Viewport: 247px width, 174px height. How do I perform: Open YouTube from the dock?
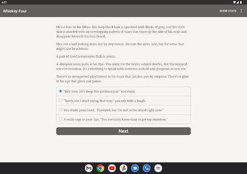click(x=112, y=168)
